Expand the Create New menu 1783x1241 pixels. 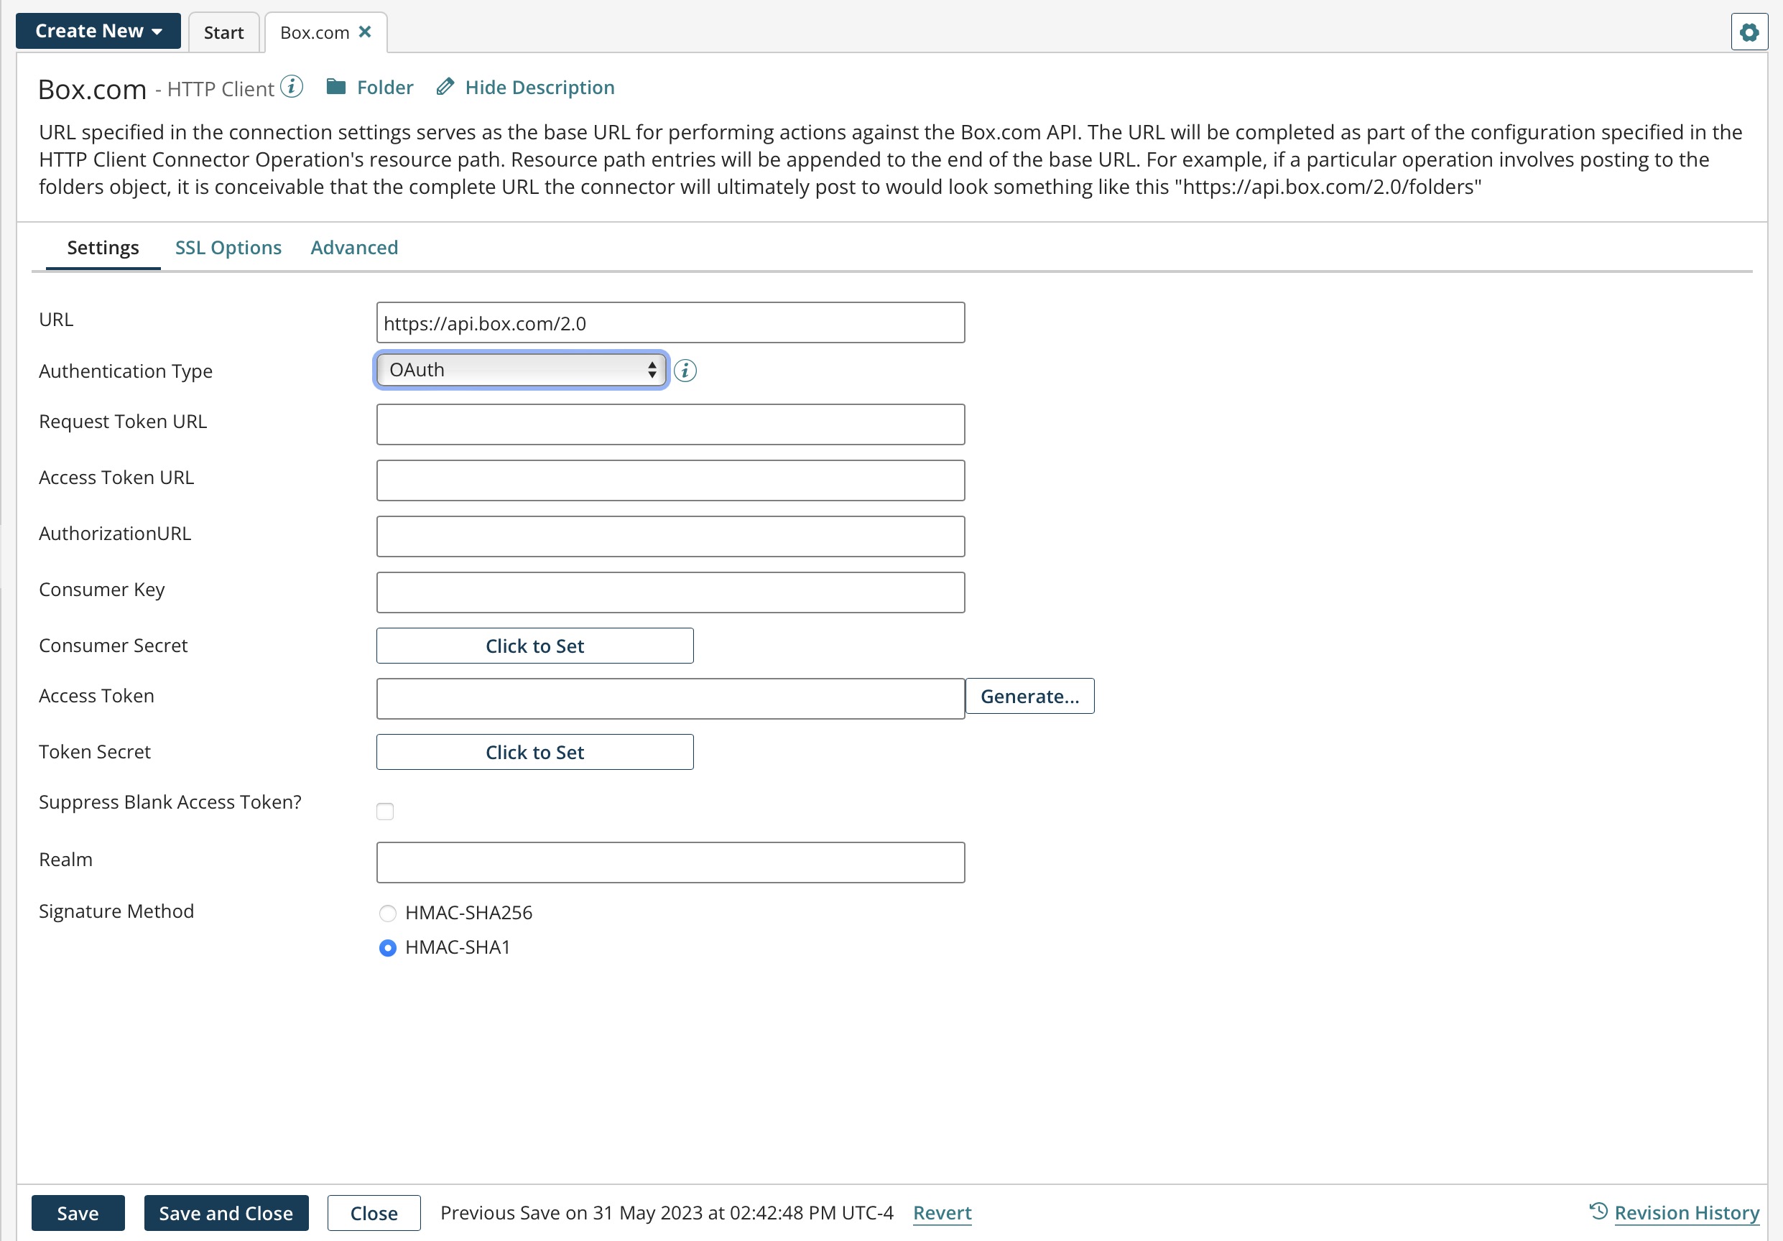pyautogui.click(x=97, y=31)
